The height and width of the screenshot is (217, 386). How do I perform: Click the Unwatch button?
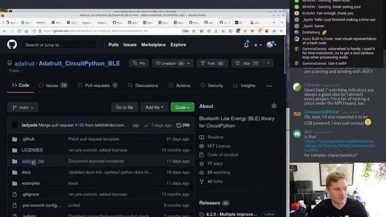pos(168,63)
